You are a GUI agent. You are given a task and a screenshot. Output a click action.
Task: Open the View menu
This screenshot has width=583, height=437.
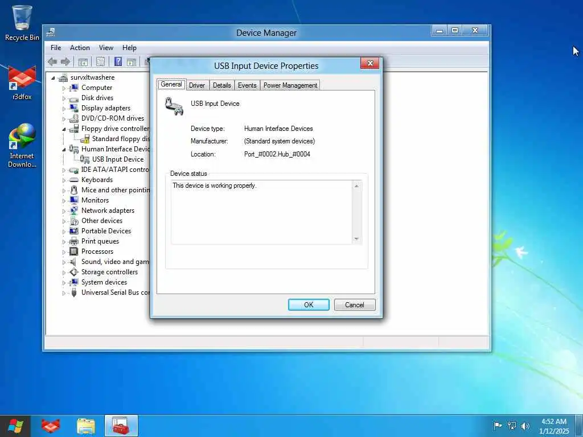[x=106, y=48]
